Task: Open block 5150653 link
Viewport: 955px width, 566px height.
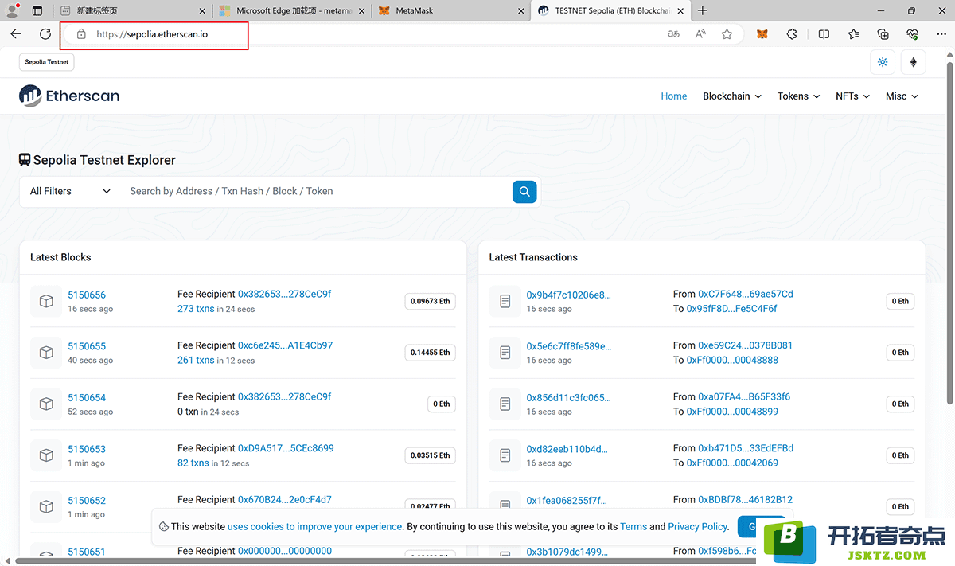Action: 87,449
